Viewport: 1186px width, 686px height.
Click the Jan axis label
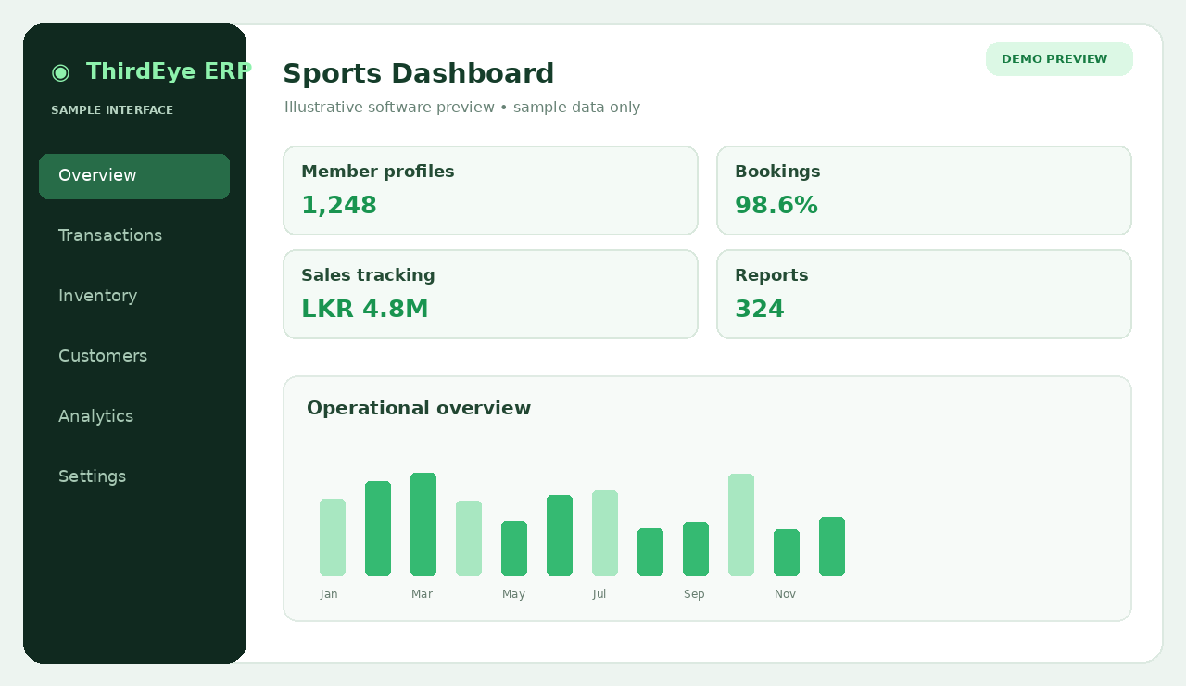point(329,594)
